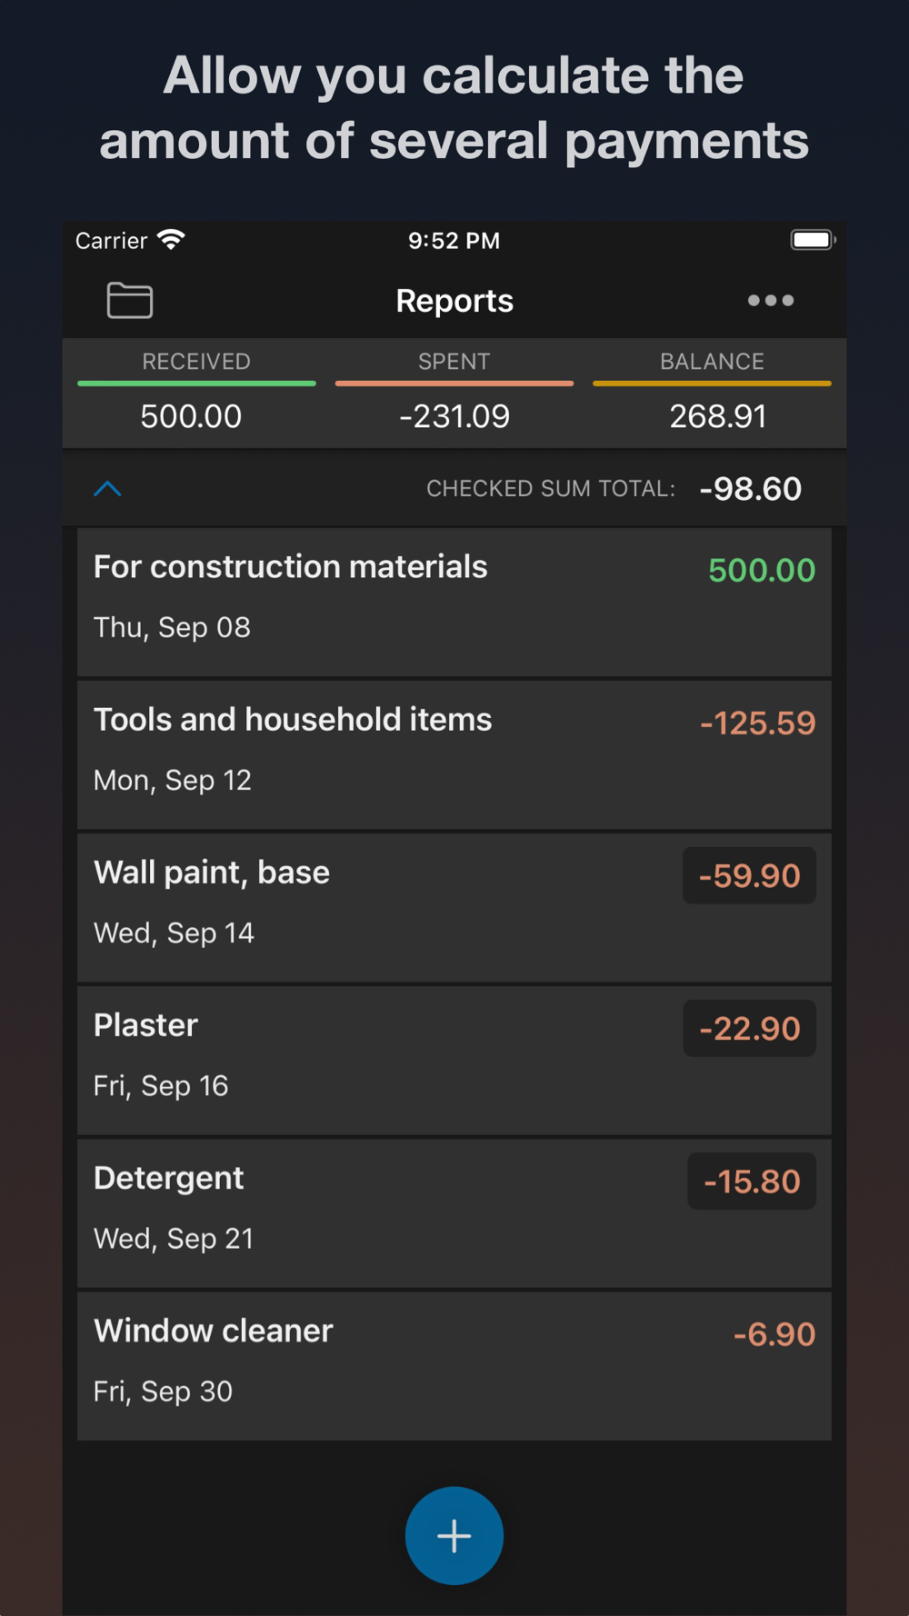This screenshot has height=1616, width=909.
Task: Check the -6.90 Window cleaner amount
Action: click(x=774, y=1334)
